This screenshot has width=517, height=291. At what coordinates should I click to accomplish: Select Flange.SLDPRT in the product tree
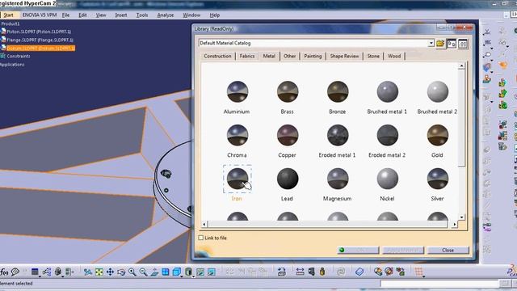40,40
